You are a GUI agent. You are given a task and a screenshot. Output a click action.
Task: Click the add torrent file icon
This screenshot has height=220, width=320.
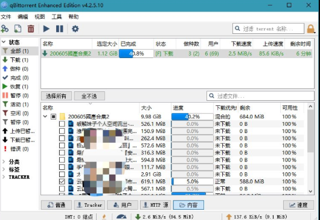coord(18,29)
